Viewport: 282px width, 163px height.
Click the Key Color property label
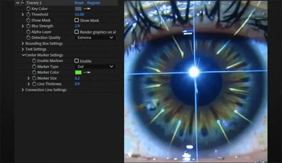pos(39,9)
